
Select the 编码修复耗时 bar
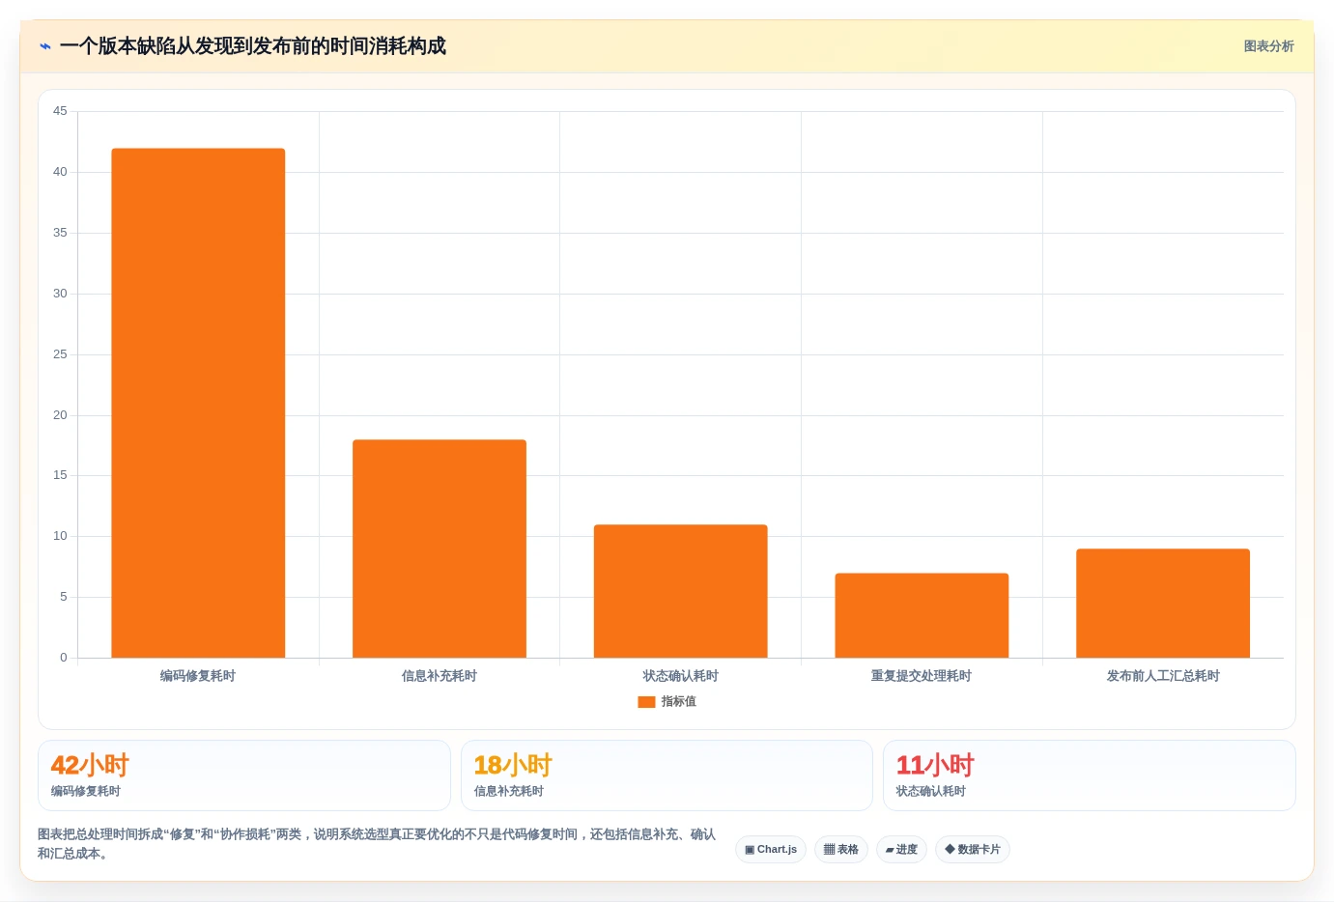[198, 403]
